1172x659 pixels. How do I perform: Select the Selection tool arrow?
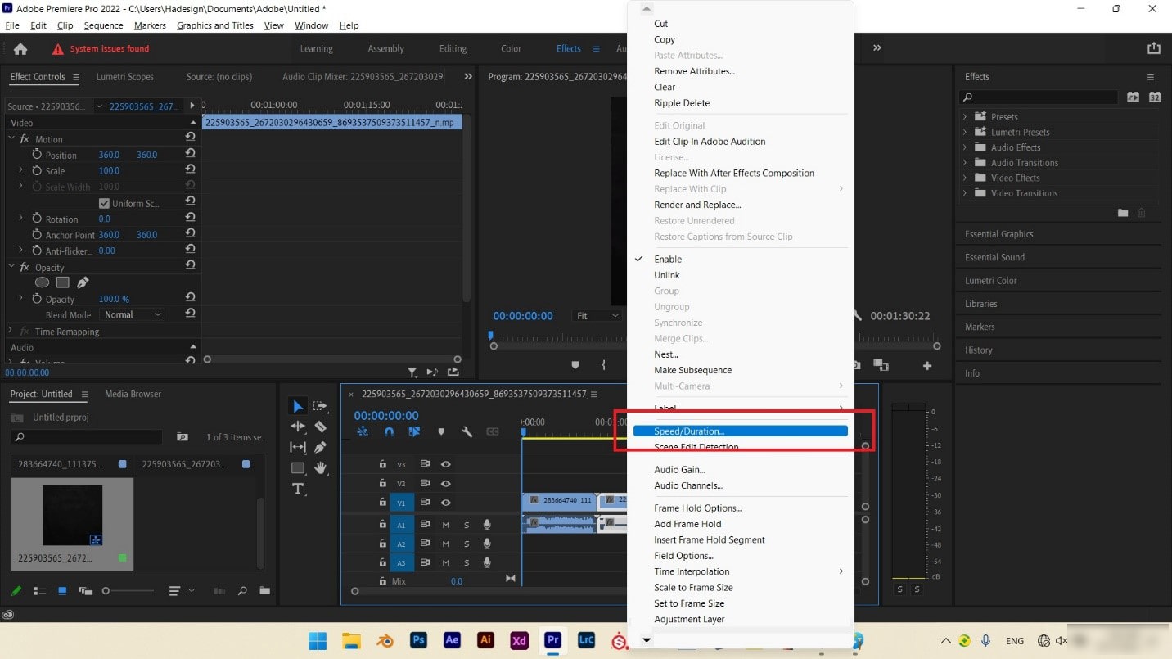pos(298,406)
